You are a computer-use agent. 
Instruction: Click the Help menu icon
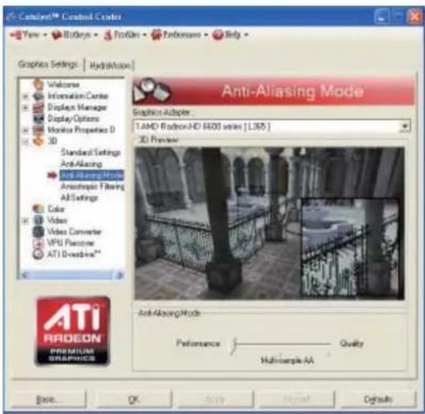[218, 35]
